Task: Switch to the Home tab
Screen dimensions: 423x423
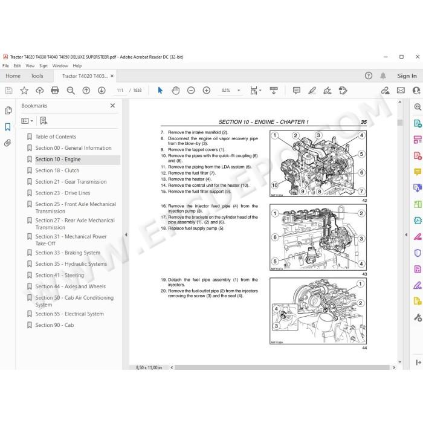Action: [13, 76]
